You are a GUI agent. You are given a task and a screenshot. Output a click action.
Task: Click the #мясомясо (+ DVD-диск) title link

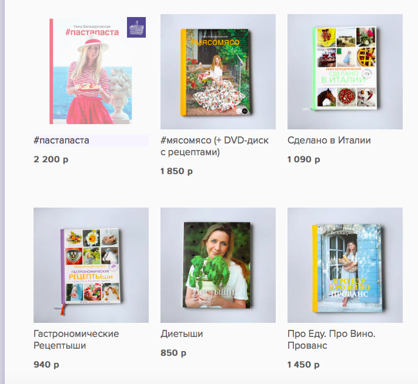[215, 146]
